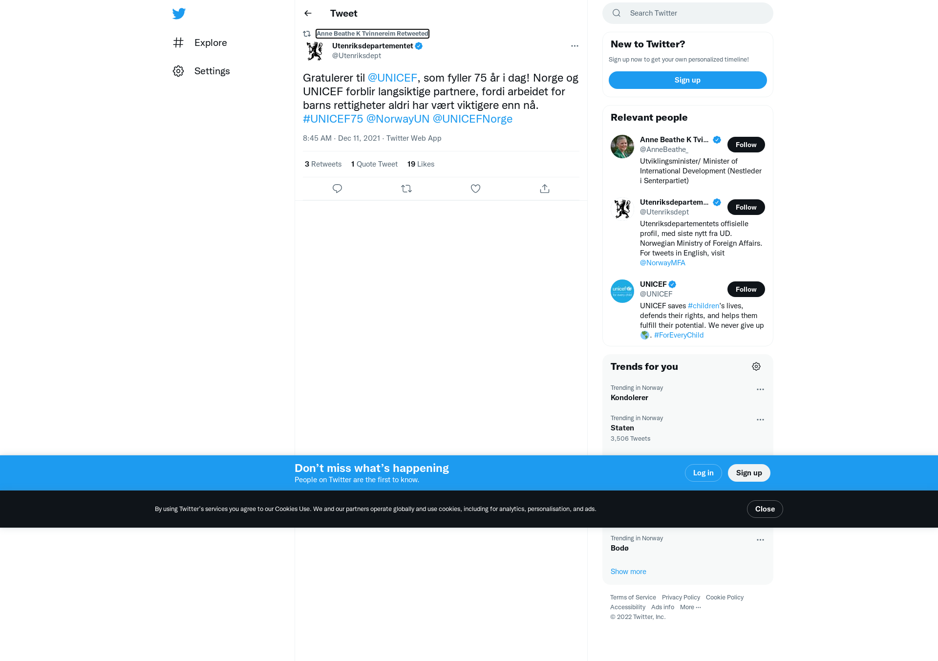Image resolution: width=938 pixels, height=661 pixels.
Task: Expand the footer More menu
Action: click(x=690, y=607)
